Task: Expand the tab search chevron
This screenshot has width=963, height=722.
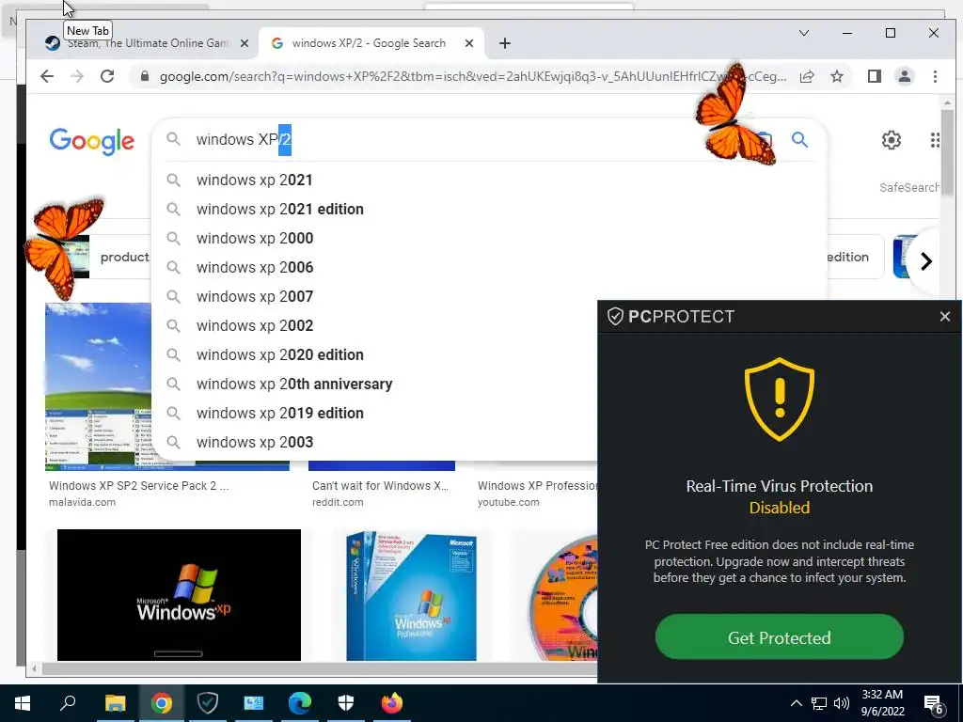Action: click(803, 33)
